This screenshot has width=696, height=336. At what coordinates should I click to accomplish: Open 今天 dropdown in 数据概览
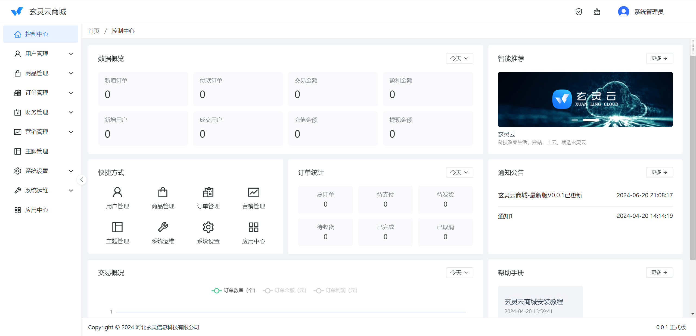coord(459,59)
